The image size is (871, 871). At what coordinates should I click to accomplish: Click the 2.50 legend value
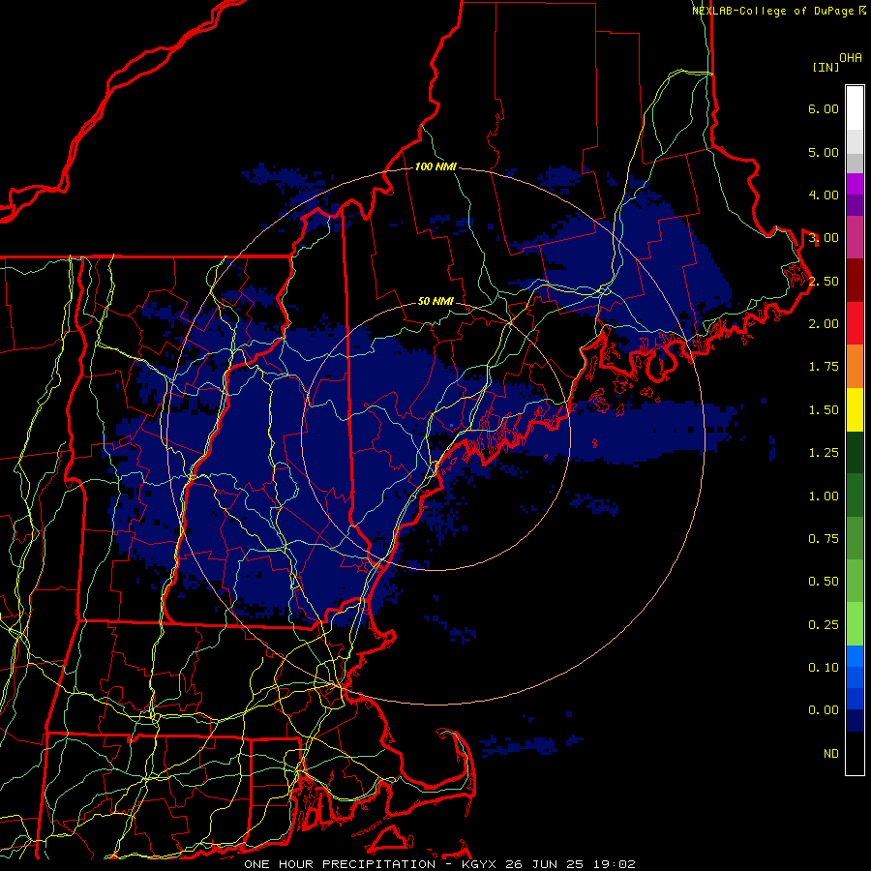[x=824, y=281]
